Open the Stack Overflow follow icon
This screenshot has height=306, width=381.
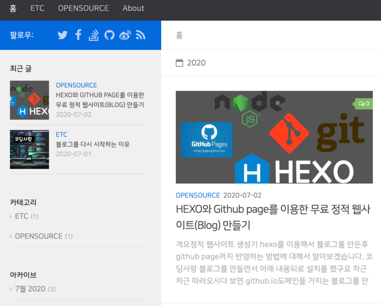pyautogui.click(x=94, y=35)
